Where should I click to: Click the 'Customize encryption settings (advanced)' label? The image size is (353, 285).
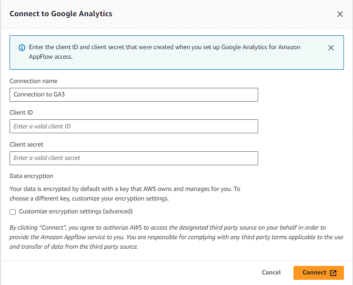[x=76, y=211]
